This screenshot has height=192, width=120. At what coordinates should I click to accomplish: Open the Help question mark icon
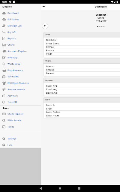[x=4, y=145]
